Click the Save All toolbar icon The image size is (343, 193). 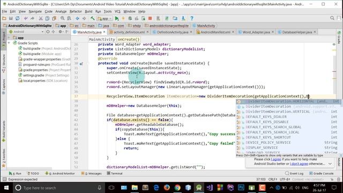11,18
